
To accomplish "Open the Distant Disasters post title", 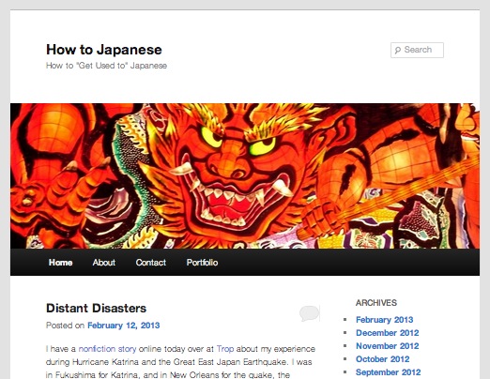I will 96,308.
